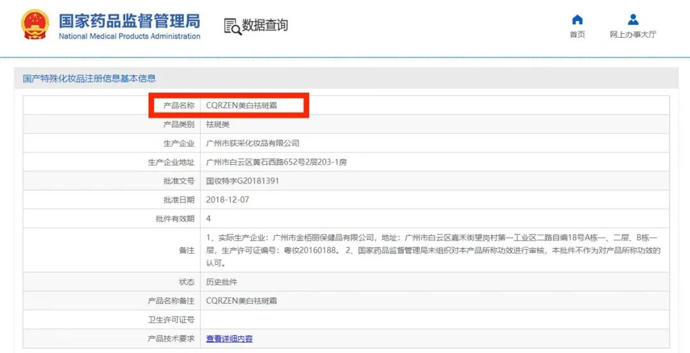Select approval number 国妆特字G20181391

243,181
